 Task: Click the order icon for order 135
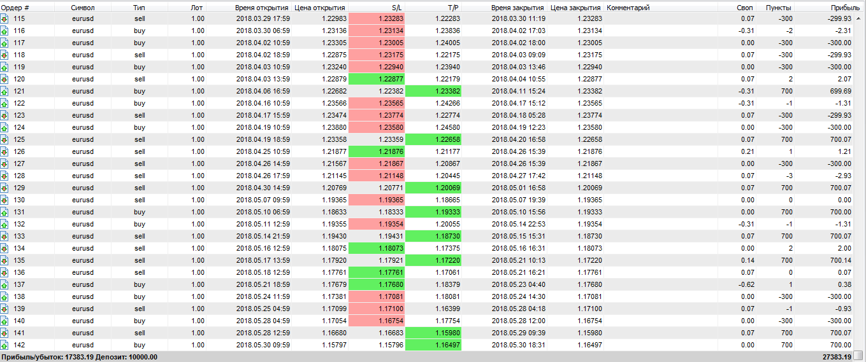click(4, 261)
